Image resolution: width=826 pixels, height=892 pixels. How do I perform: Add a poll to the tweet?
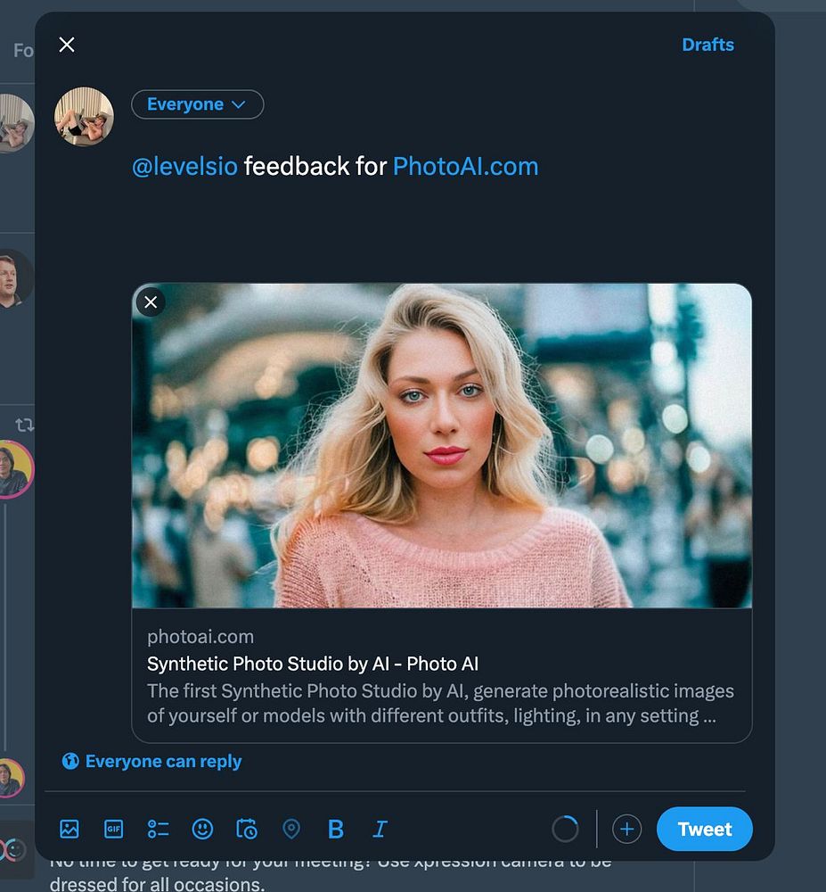click(x=158, y=830)
